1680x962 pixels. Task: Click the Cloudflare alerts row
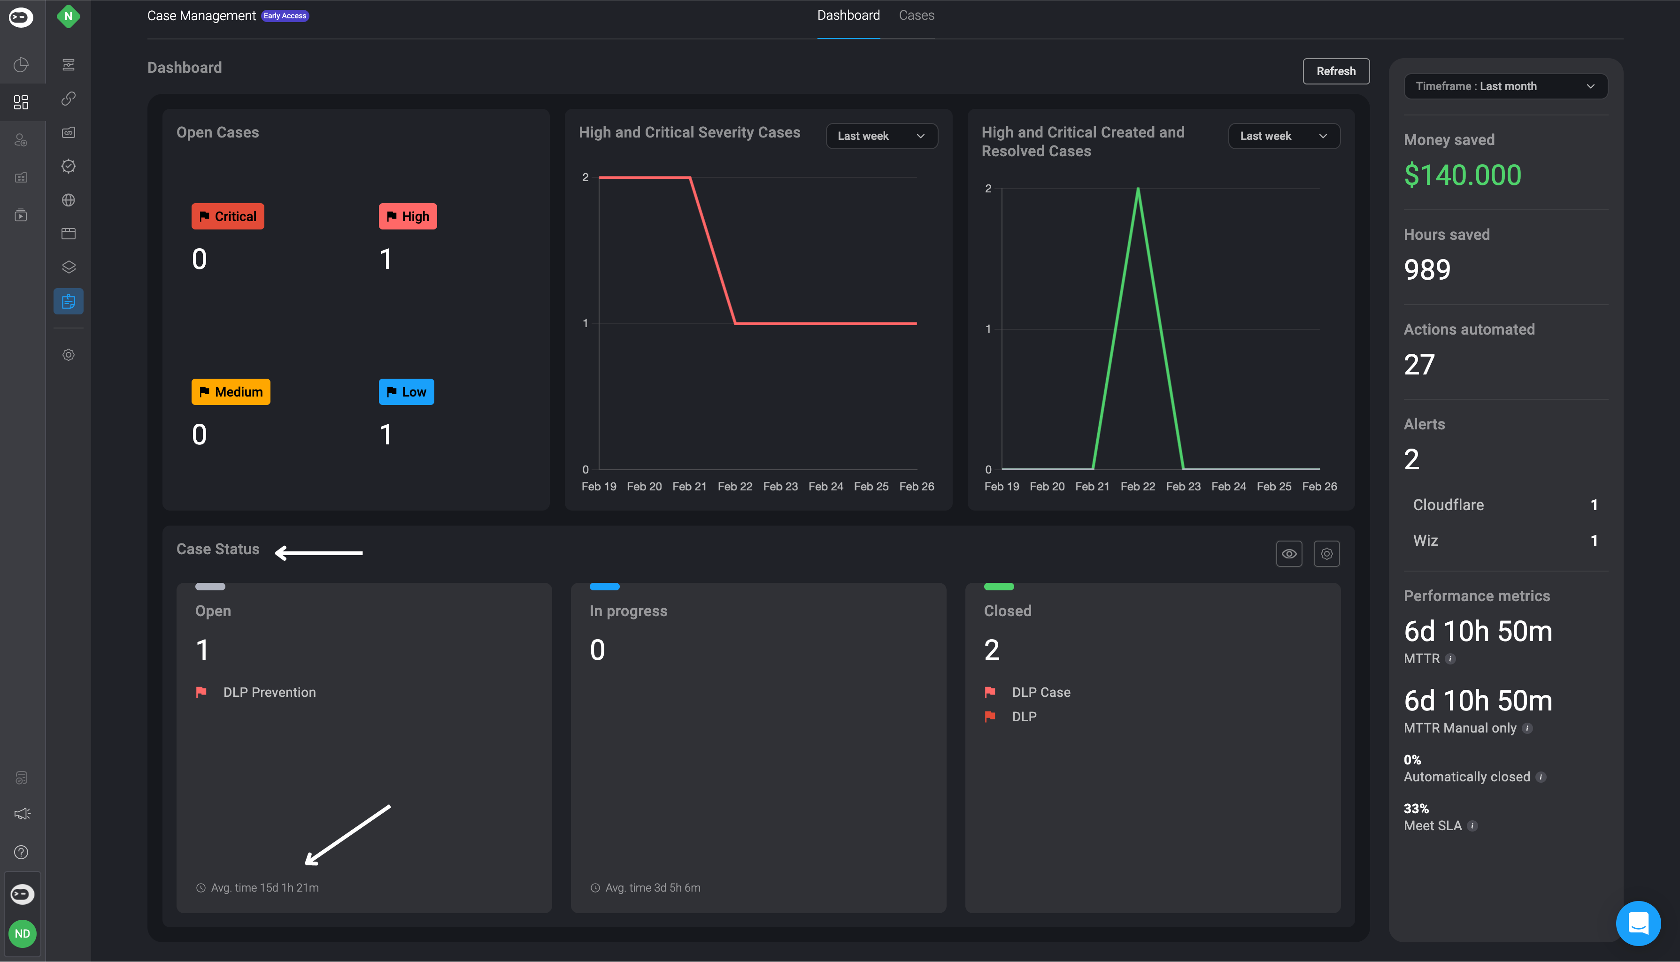pyautogui.click(x=1505, y=505)
